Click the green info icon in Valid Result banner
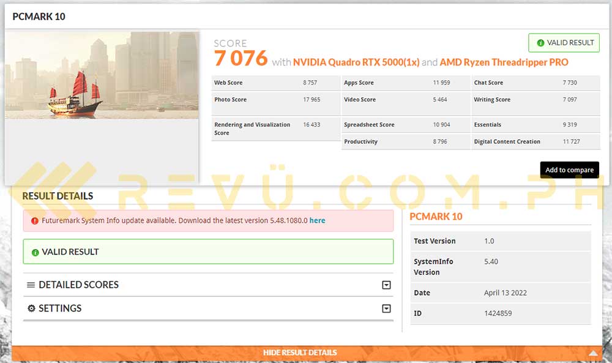 pyautogui.click(x=35, y=253)
